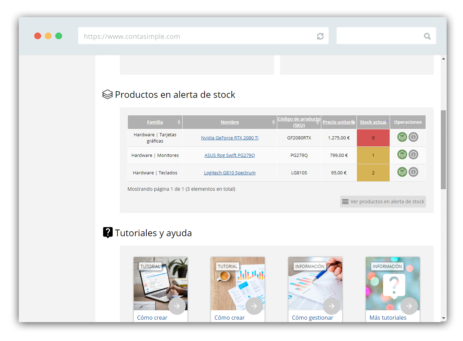Click Hardware | Tarjetas gráficas cell
The height and width of the screenshot is (341, 463).
point(155,138)
